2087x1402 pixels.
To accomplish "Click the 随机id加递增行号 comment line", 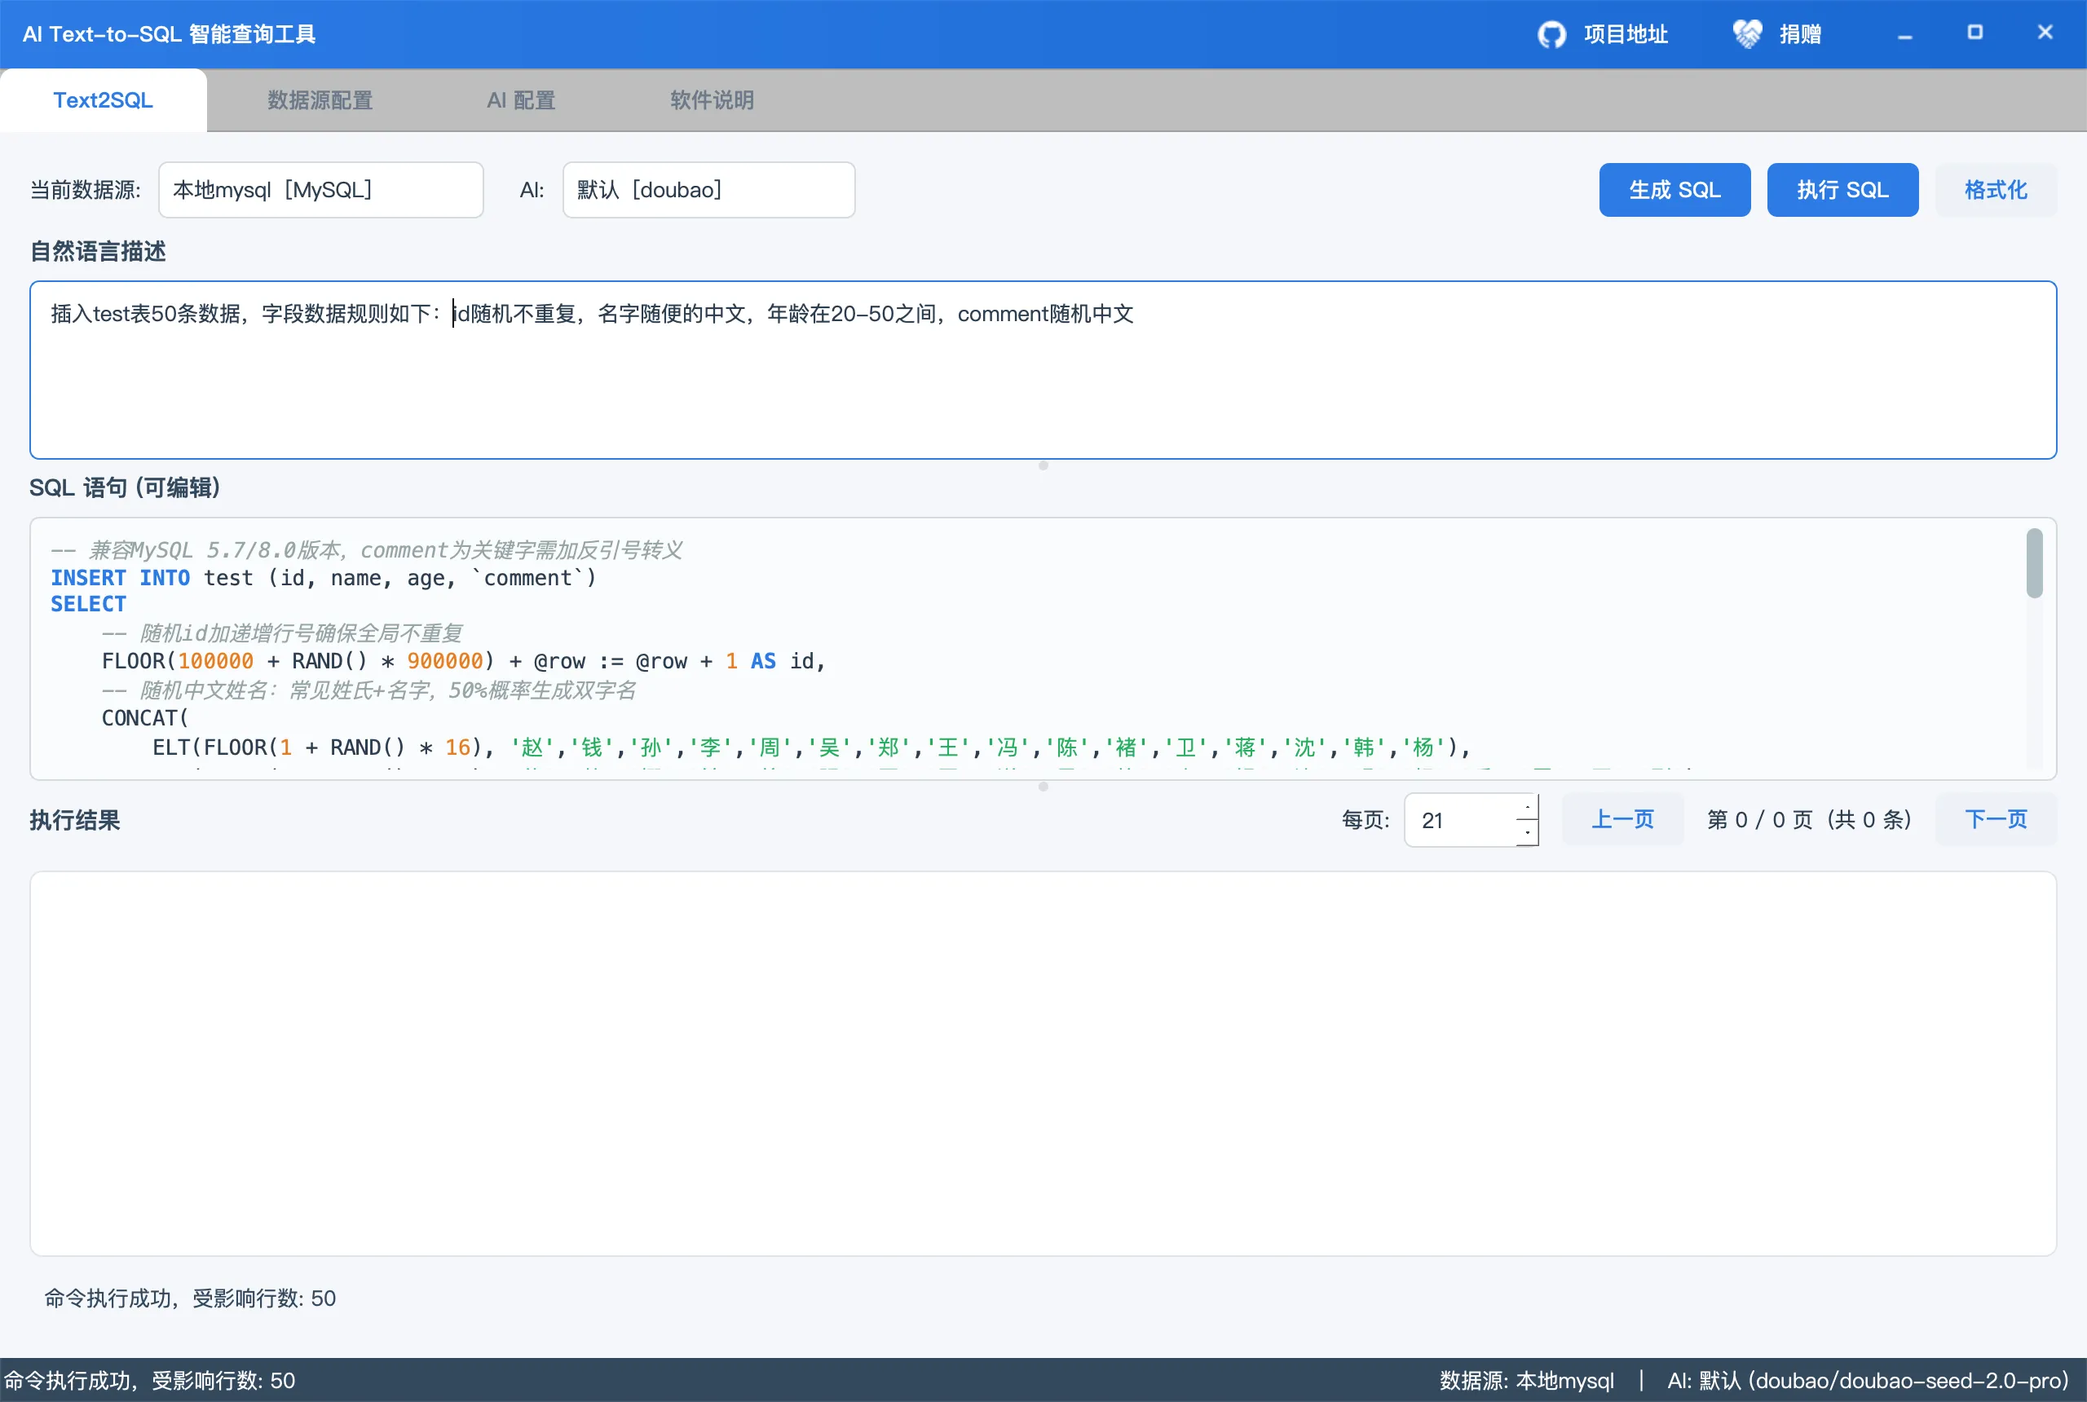I will click(x=282, y=633).
